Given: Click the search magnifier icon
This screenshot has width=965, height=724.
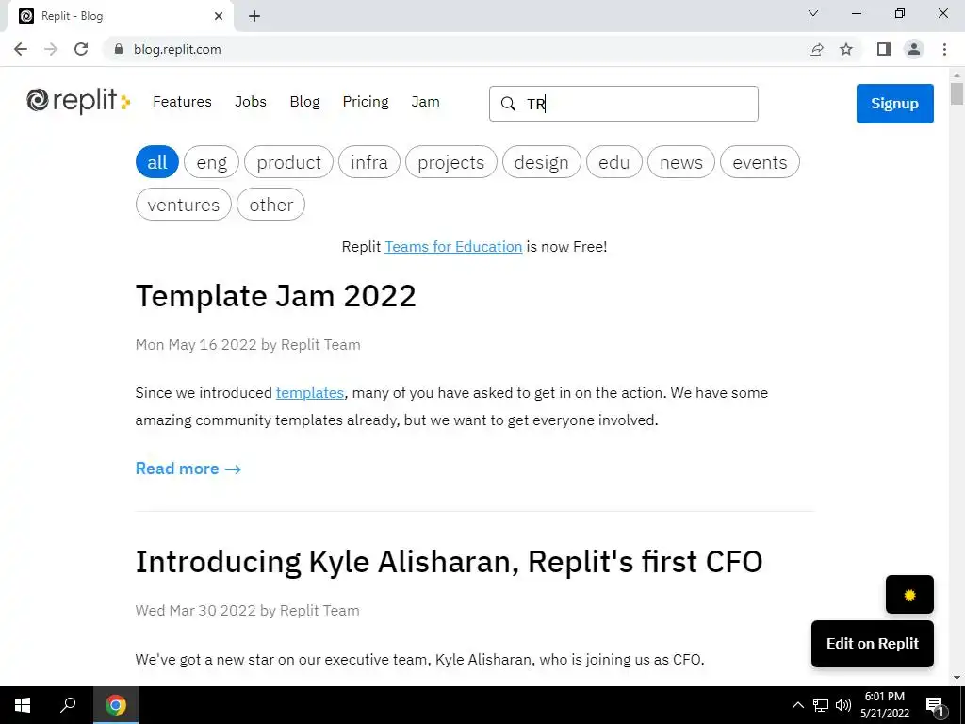Looking at the screenshot, I should (508, 104).
